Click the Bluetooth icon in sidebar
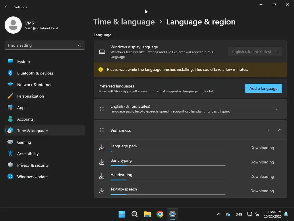Viewport: 294px width, 221px height. coord(10,73)
